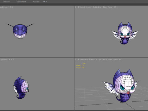Select the bat character in Front viewport
Screen dimensions: 148x111
tap(125, 33)
